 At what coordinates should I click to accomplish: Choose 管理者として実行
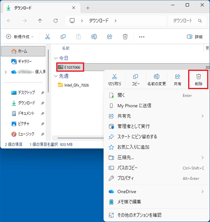pos(157,126)
